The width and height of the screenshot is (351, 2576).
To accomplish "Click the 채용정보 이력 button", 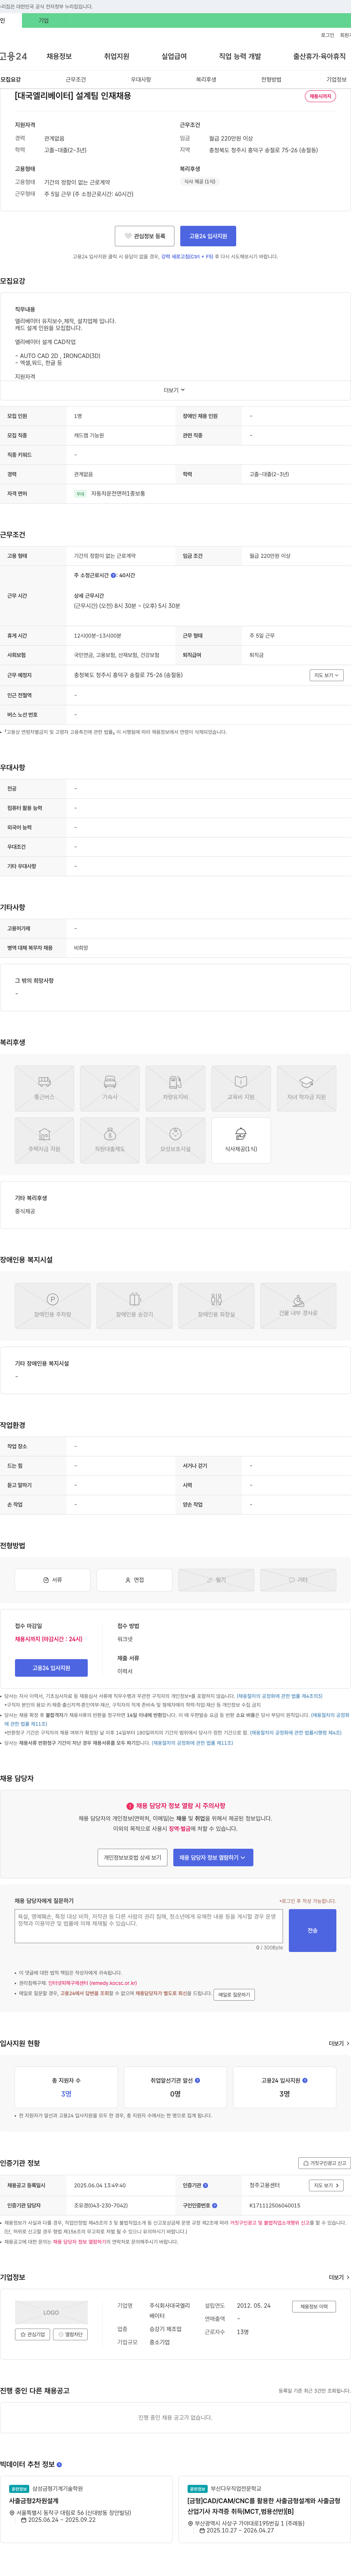I will tap(314, 2307).
